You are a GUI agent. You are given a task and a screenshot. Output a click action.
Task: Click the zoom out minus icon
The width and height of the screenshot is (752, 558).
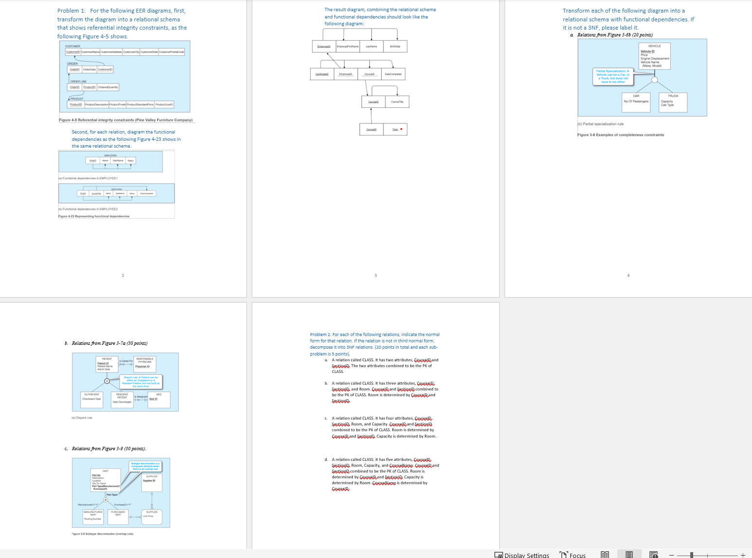pyautogui.click(x=671, y=555)
